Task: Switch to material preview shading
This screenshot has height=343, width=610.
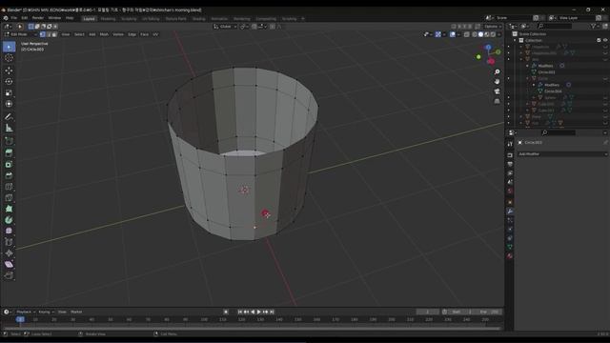Action: point(487,34)
